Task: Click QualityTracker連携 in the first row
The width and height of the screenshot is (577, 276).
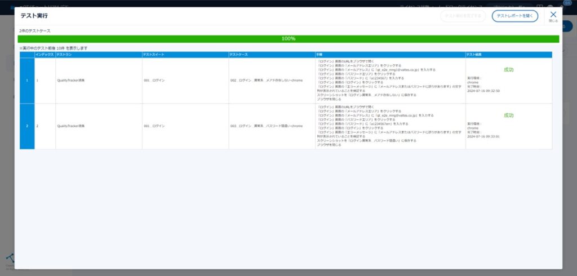Action: 70,81
